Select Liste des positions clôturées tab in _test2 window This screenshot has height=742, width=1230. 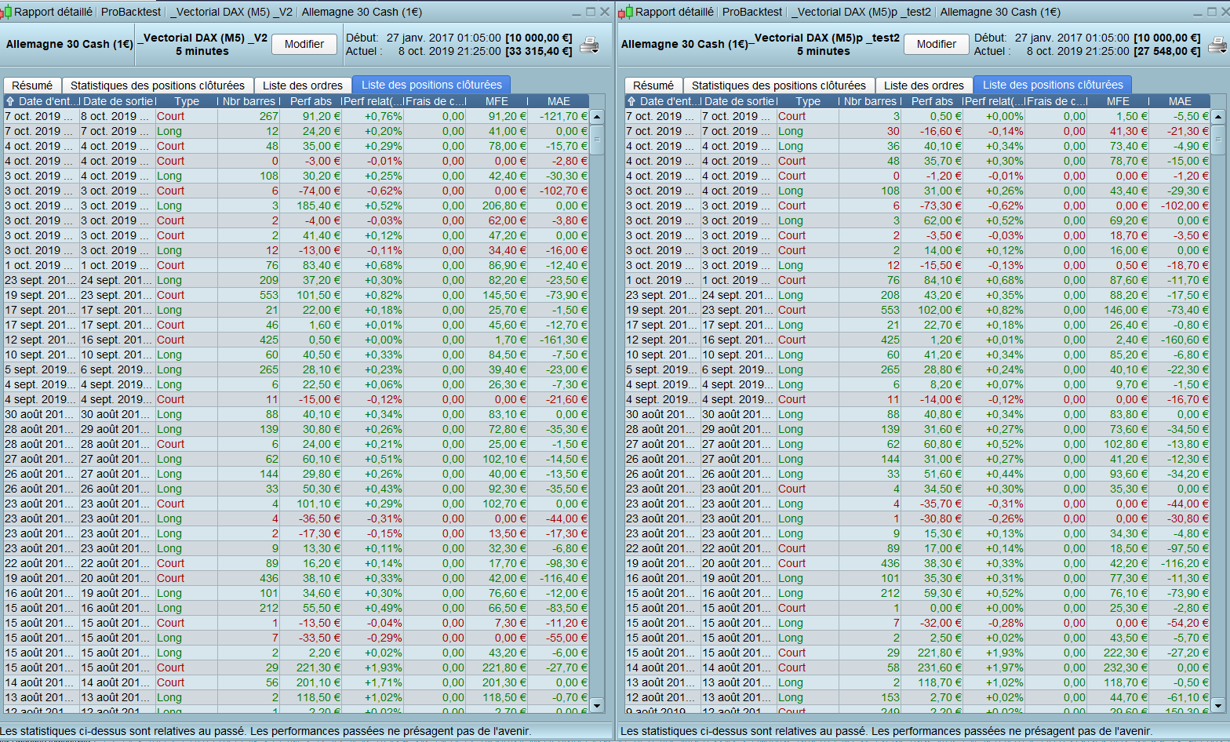tap(1053, 85)
